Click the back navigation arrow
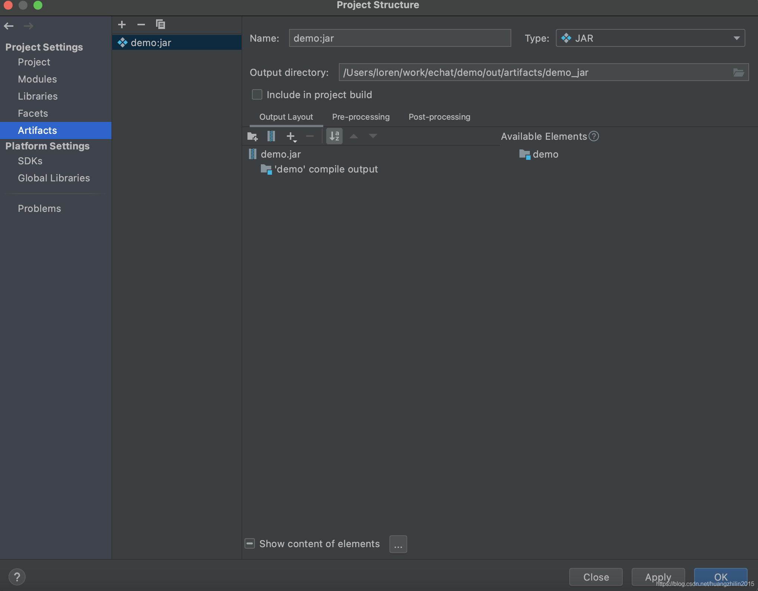The image size is (758, 591). pos(9,26)
